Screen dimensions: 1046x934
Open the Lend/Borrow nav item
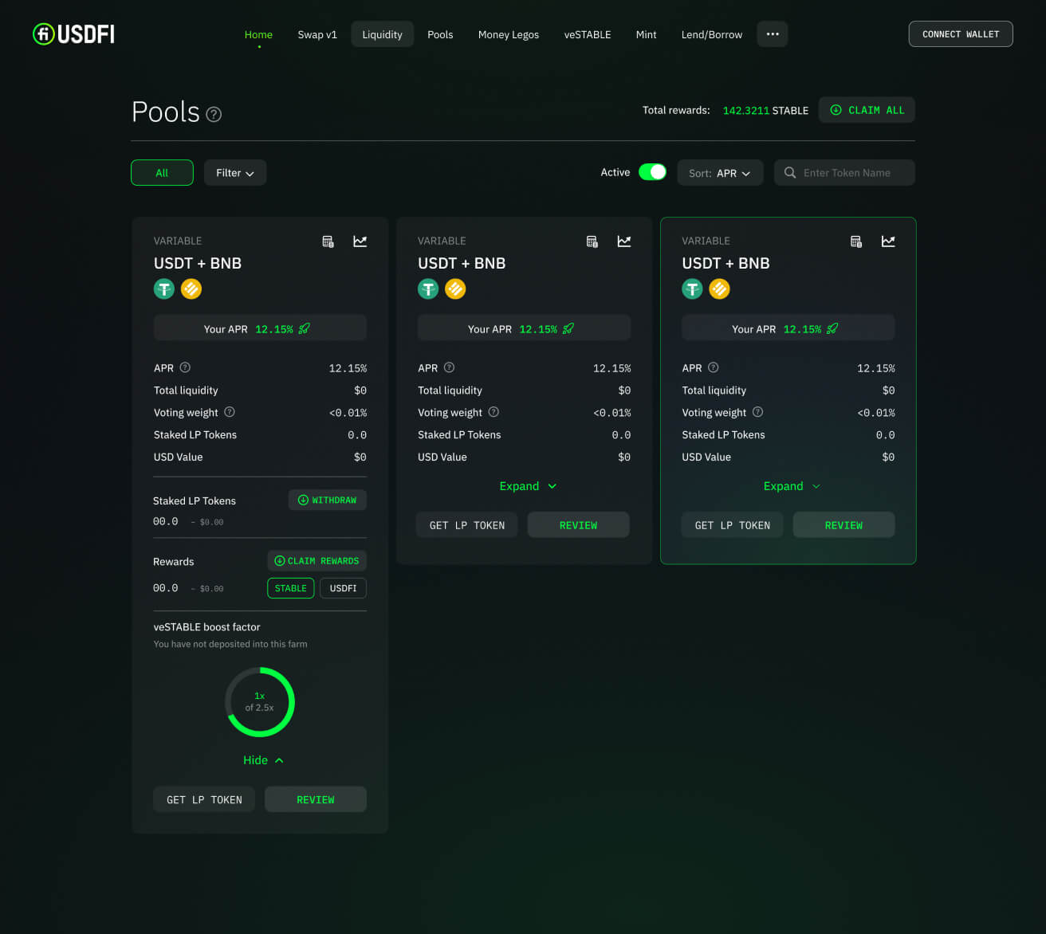coord(712,34)
